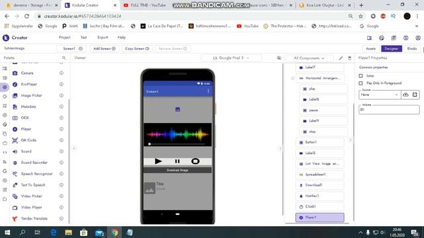This screenshot has width=424, height=238.
Task: Upload a source file with cloud icon
Action: pos(405,95)
